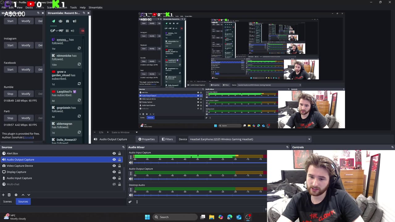395x222 pixels.
Task: Open the Help menu
Action: (83, 7)
